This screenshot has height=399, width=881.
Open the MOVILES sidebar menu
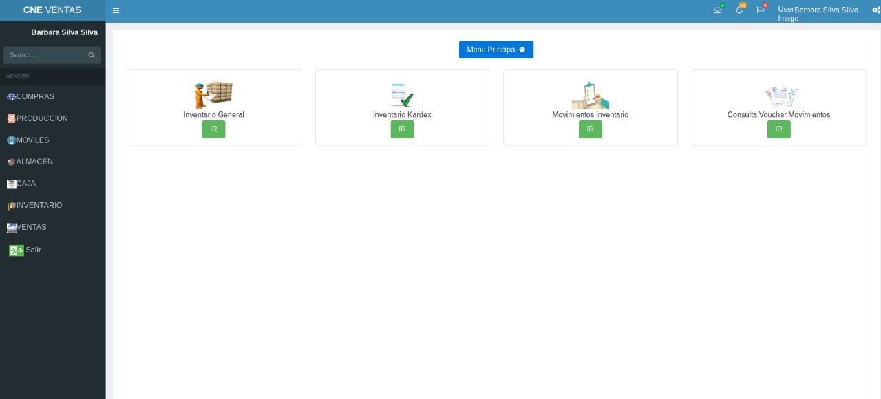(x=52, y=140)
